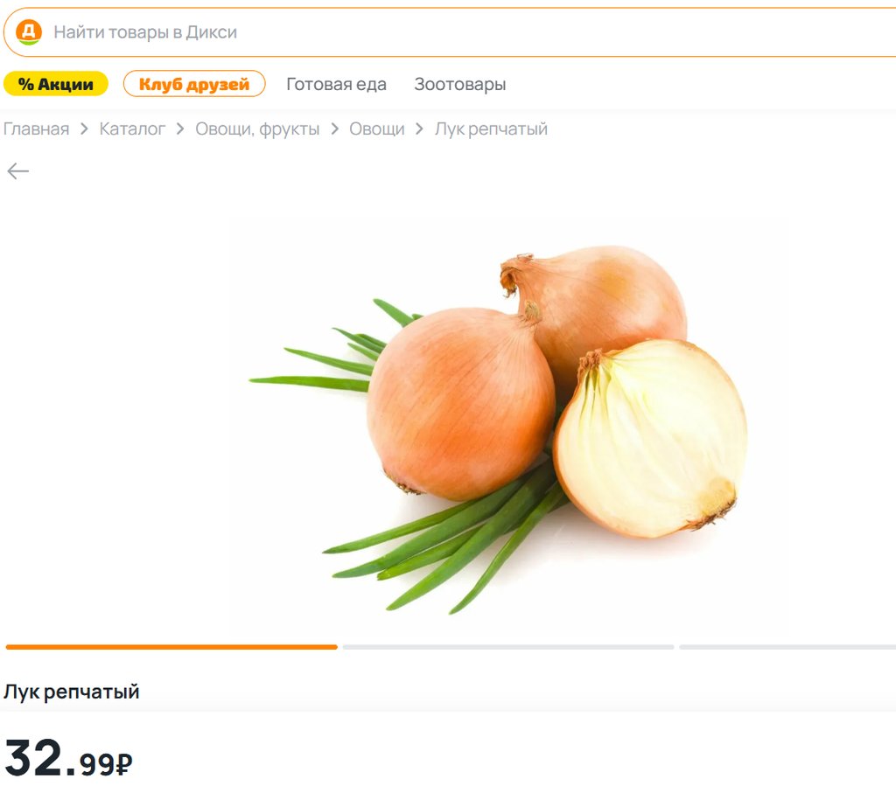Click the chevron before Лук репчатый breadcrumb

419,129
